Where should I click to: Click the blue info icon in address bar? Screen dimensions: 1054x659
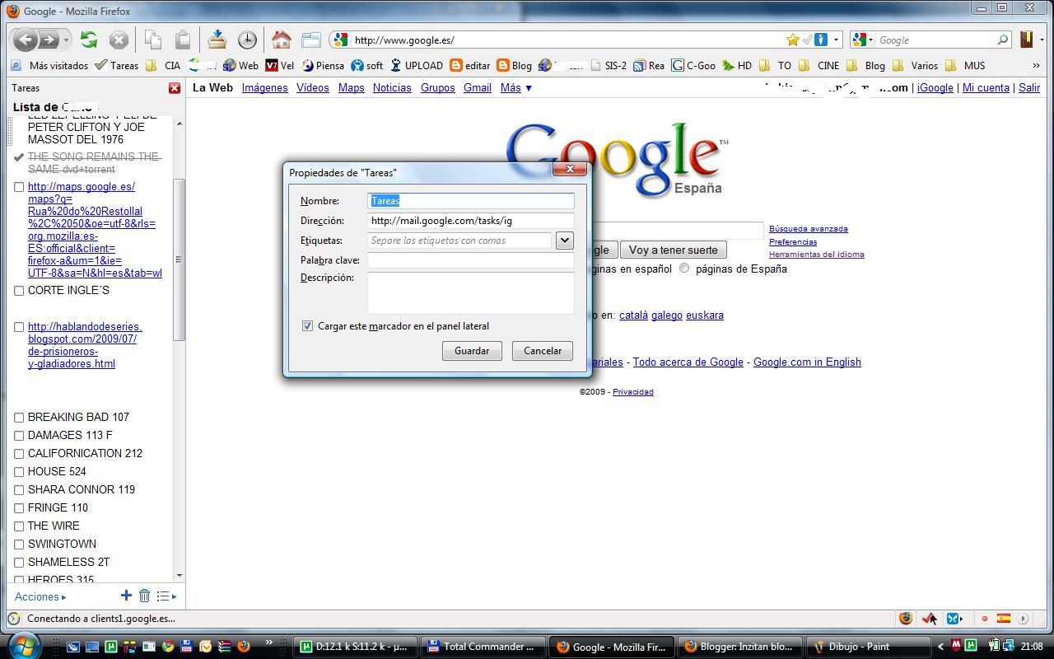[820, 40]
